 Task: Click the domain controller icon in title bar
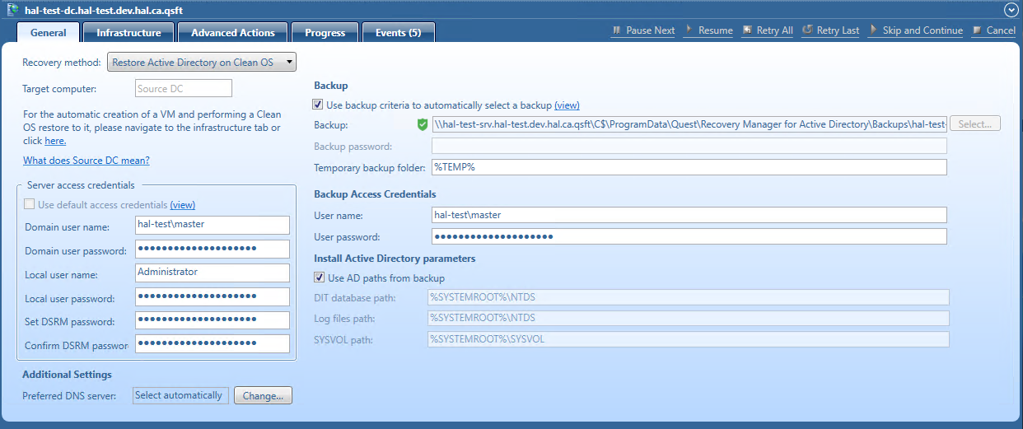[x=12, y=9]
